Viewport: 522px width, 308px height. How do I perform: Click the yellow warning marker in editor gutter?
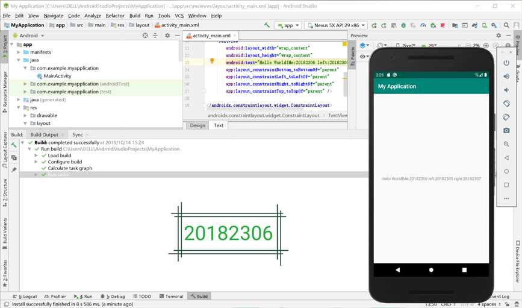(x=344, y=44)
